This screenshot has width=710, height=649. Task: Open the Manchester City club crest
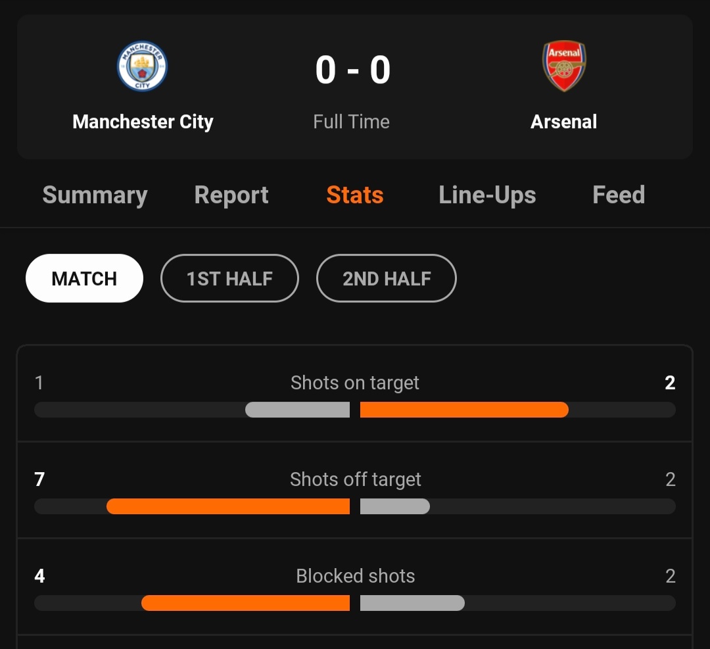pyautogui.click(x=142, y=66)
